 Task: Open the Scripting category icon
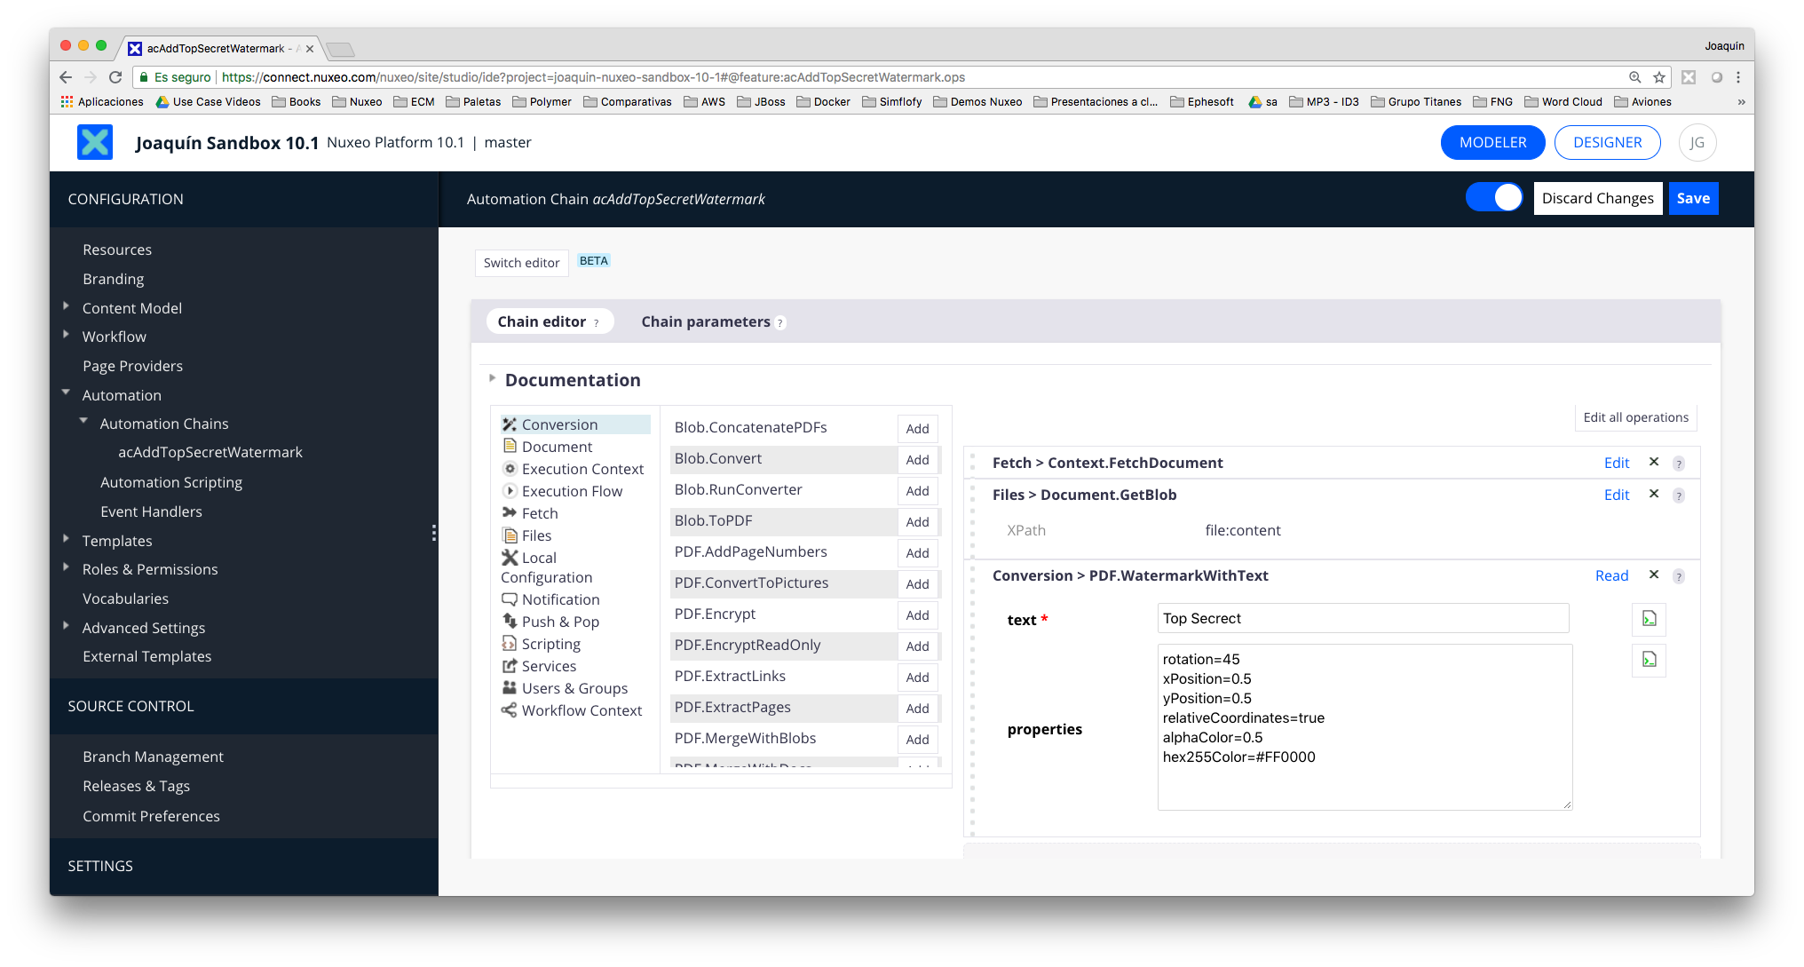tap(510, 644)
